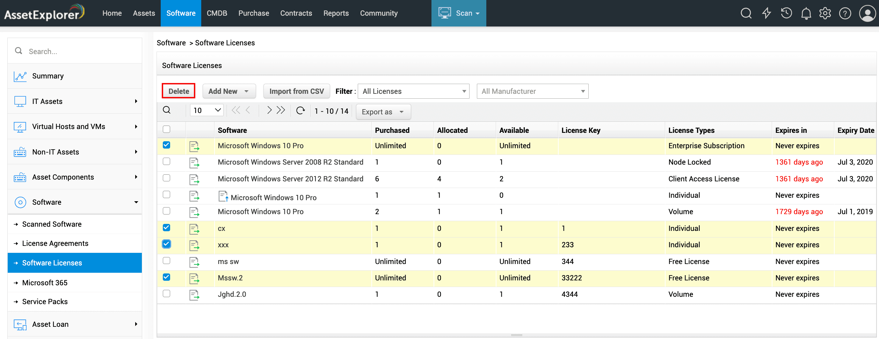Click the refresh list icon
Screen dimensions: 879x339
(x=300, y=111)
